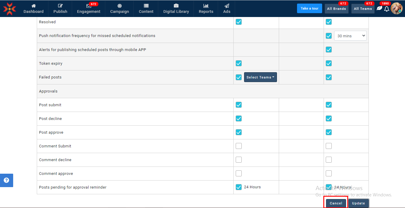The height and width of the screenshot is (208, 405).
Task: Uncheck the first Token expiry checkbox
Action: tap(239, 63)
